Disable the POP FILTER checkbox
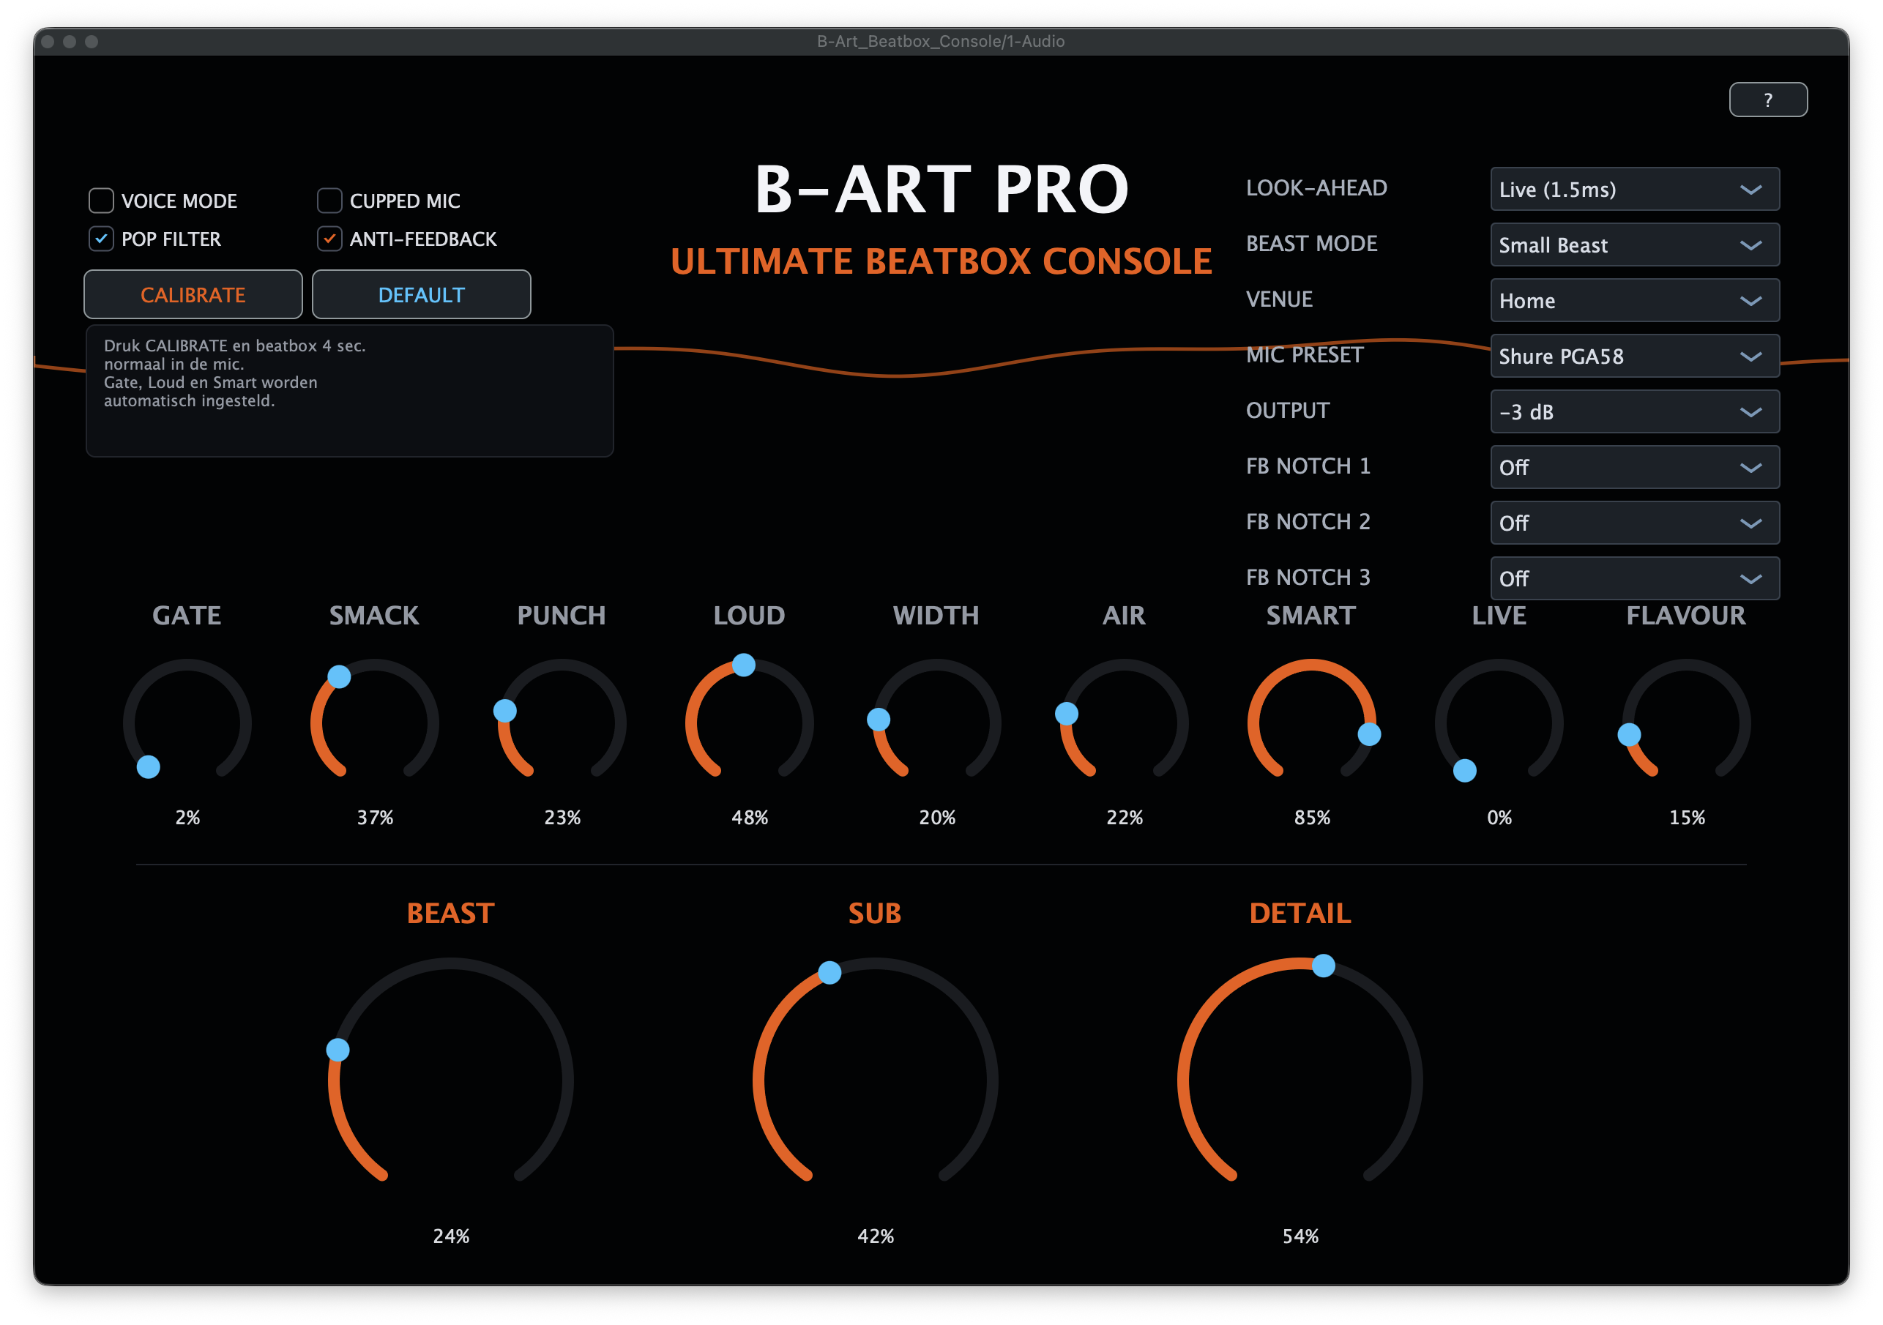This screenshot has height=1325, width=1883. point(101,239)
